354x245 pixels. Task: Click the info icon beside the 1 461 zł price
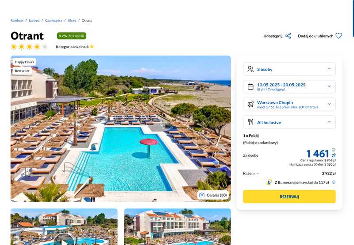tap(334, 150)
